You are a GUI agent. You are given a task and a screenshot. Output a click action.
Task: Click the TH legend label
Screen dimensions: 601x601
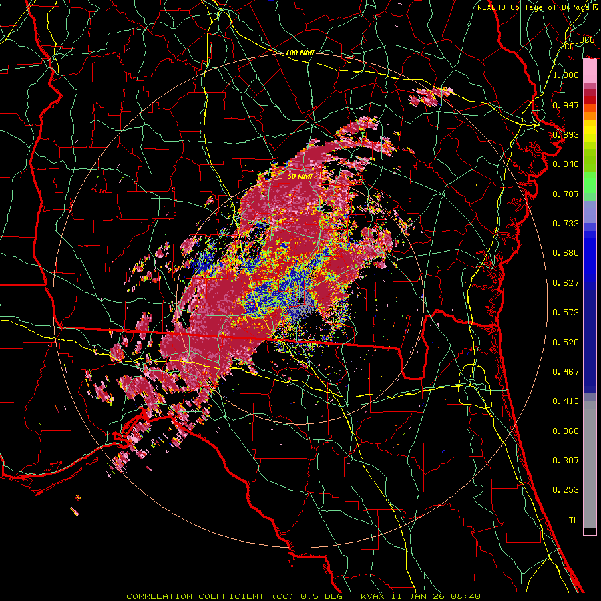tap(574, 520)
